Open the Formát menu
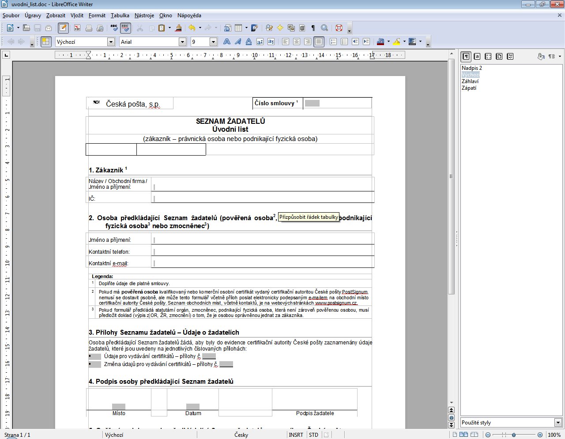The width and height of the screenshot is (565, 439). [x=97, y=15]
